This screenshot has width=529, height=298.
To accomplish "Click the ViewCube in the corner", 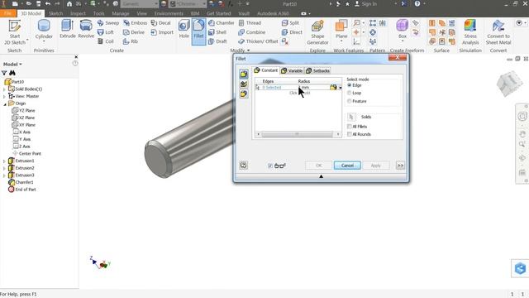I will tap(509, 83).
